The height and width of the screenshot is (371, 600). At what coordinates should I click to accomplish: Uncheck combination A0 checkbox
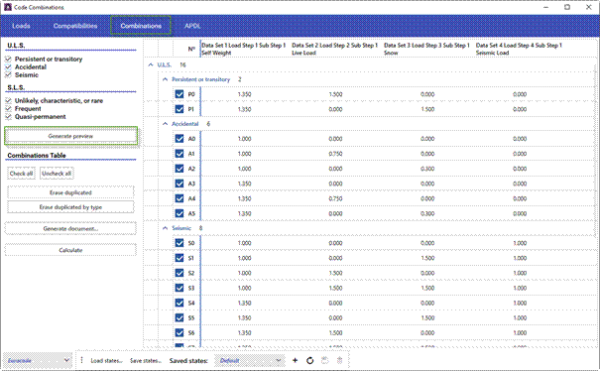180,139
